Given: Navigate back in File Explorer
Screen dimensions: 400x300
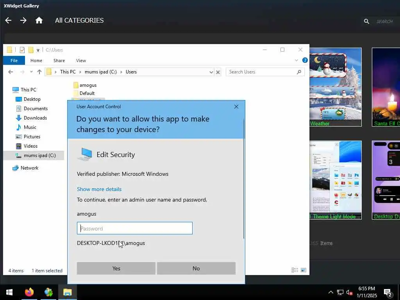Looking at the screenshot, I should tap(11, 72).
